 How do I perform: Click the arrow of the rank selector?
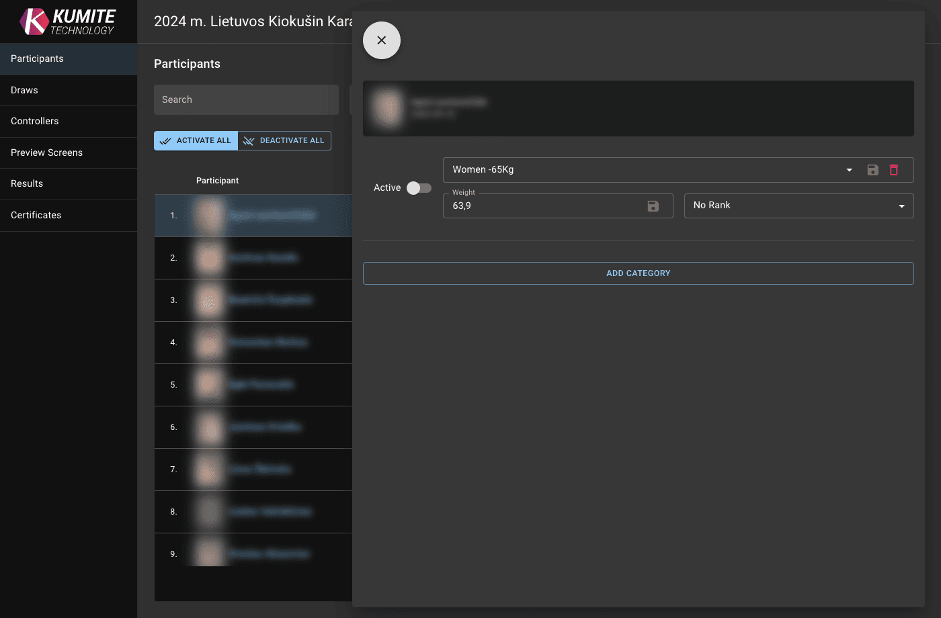pyautogui.click(x=901, y=206)
